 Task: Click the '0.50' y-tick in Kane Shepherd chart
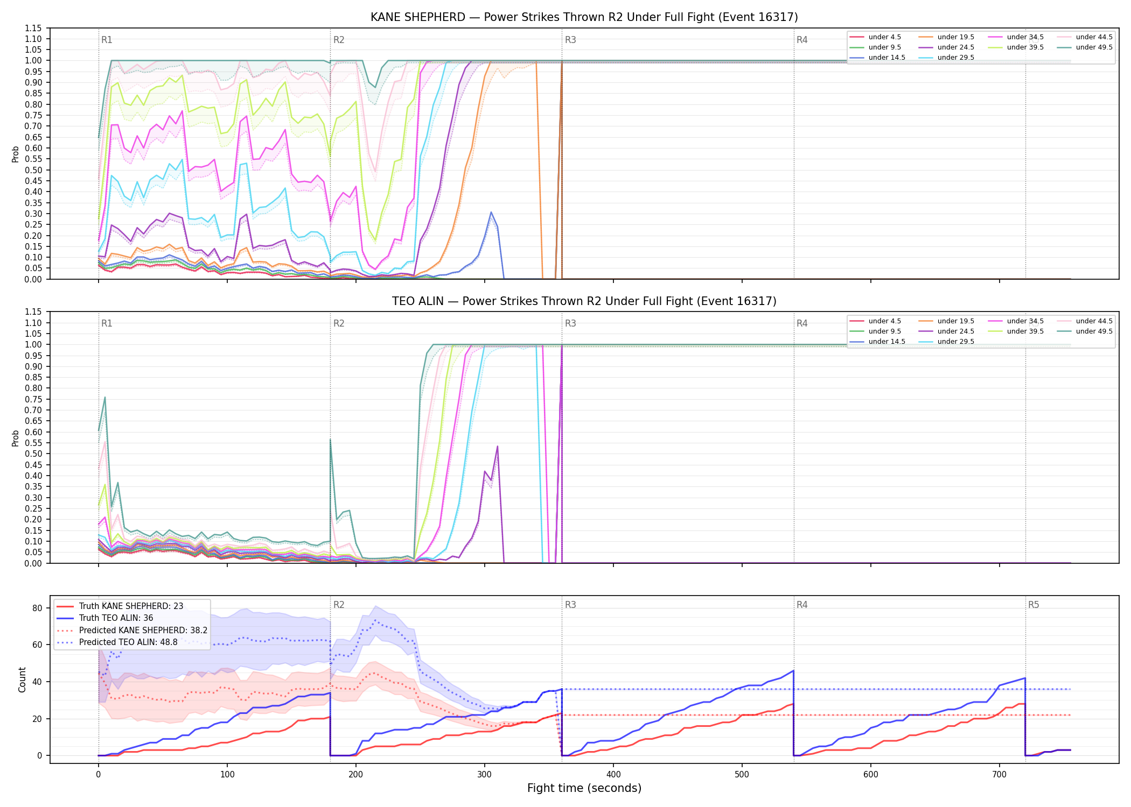click(x=33, y=170)
